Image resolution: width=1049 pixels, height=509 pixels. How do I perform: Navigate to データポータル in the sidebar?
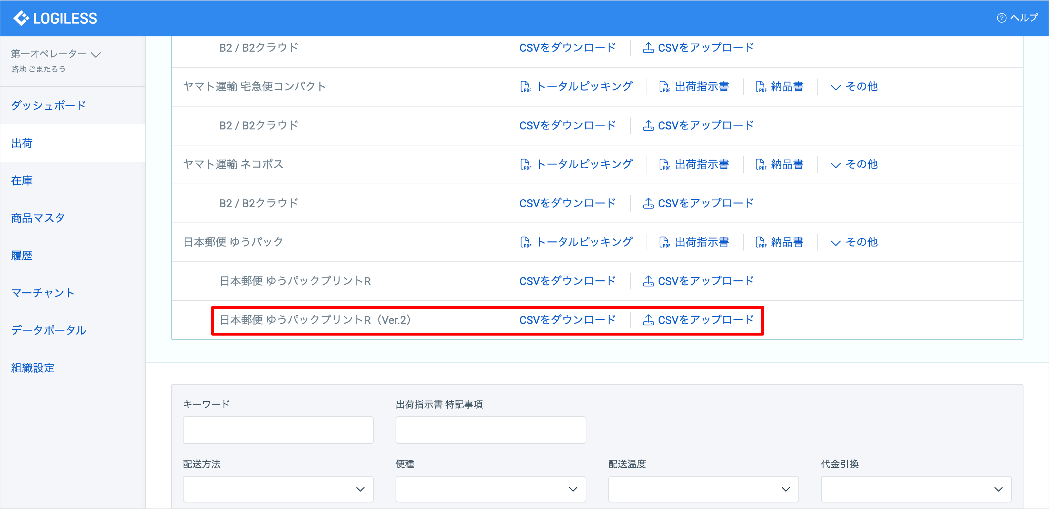(x=48, y=330)
